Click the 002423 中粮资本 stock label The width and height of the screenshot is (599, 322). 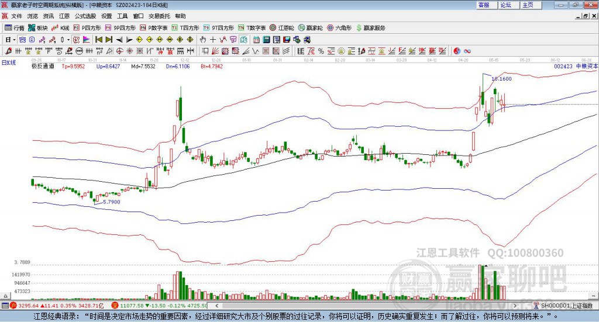(x=576, y=66)
